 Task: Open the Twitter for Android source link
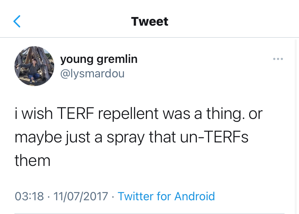tap(166, 196)
